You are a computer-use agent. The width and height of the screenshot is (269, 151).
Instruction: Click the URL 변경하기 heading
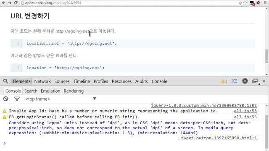pyautogui.click(x=30, y=16)
